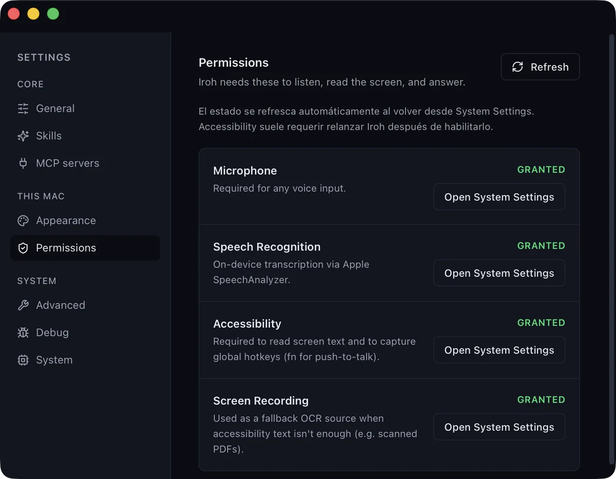Open System Settings for Speech Recognition
This screenshot has width=616, height=479.
click(x=499, y=273)
